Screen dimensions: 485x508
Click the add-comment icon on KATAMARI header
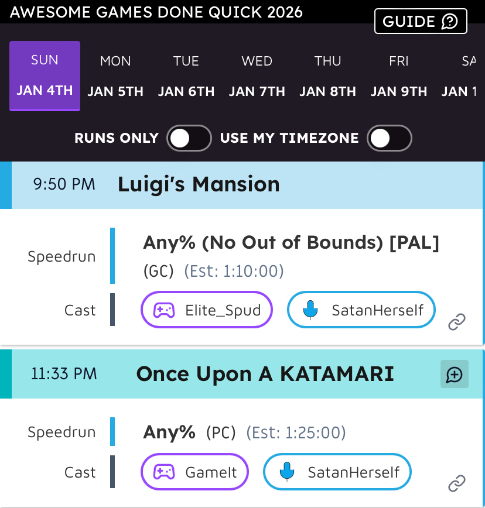(x=455, y=374)
